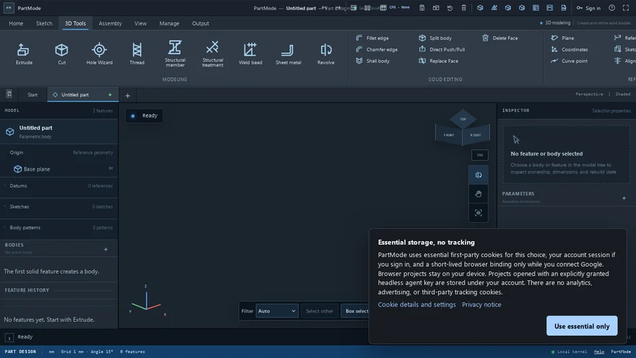
Task: Click the zoom-to-fit viewport icon
Action: pos(478,213)
